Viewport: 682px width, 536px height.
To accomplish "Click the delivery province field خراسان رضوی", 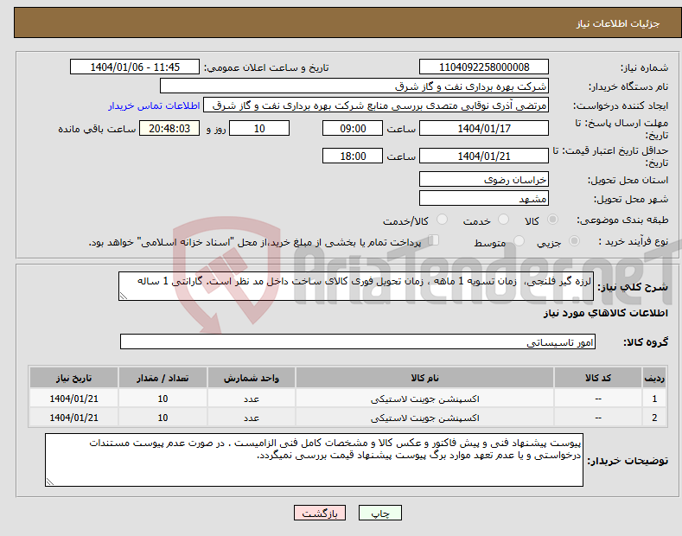I will [x=484, y=179].
